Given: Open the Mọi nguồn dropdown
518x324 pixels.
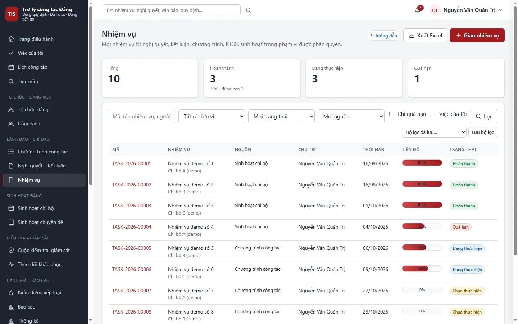Looking at the screenshot, I should (351, 116).
